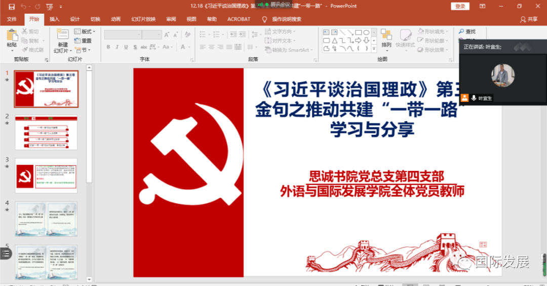Click the increase font size icon
This screenshot has height=286, width=547.
pyautogui.click(x=167, y=34)
